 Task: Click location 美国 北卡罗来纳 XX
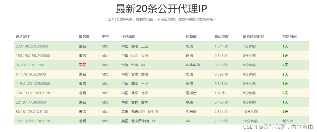pyautogui.click(x=138, y=121)
